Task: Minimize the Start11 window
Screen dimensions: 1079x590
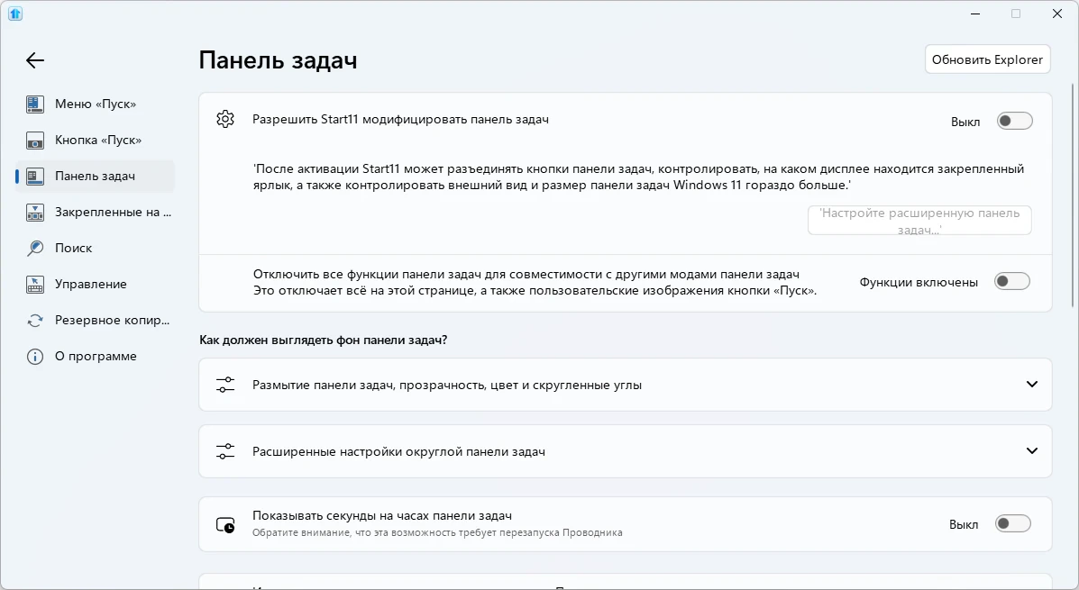Action: 975,14
